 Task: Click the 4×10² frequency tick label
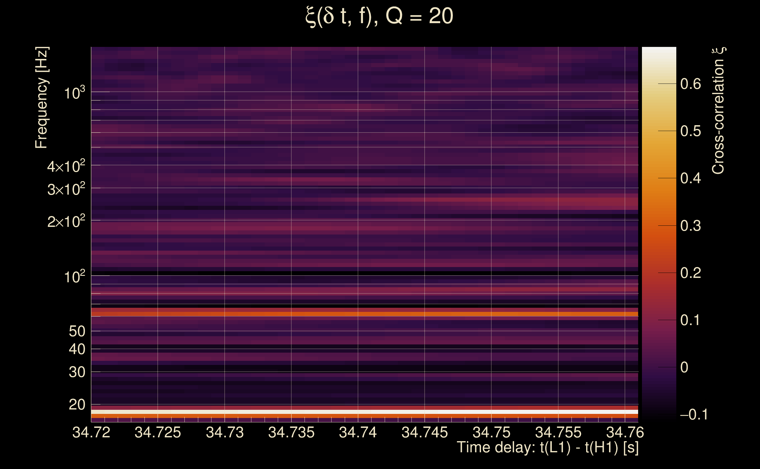(x=66, y=166)
